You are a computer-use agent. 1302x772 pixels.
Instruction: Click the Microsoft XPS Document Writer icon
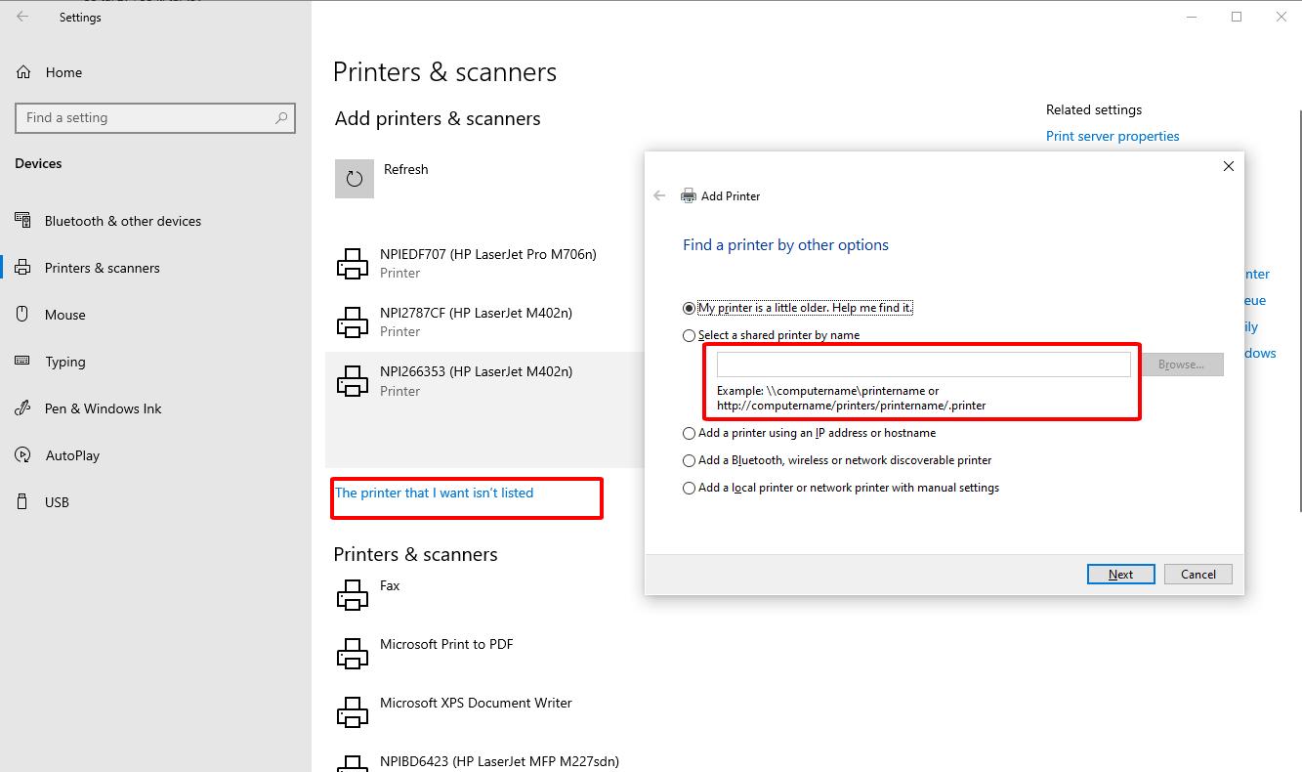pos(353,712)
